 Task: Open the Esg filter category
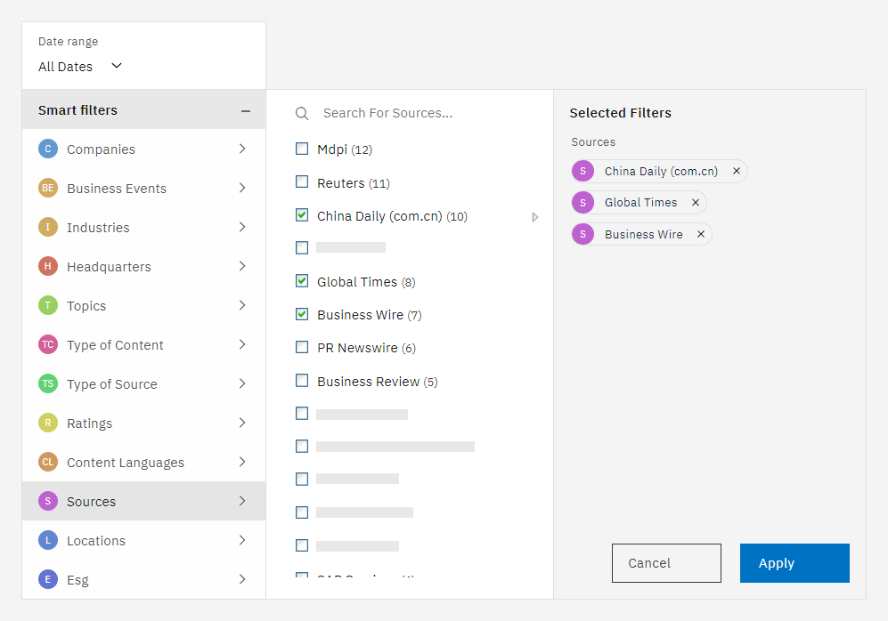point(144,580)
